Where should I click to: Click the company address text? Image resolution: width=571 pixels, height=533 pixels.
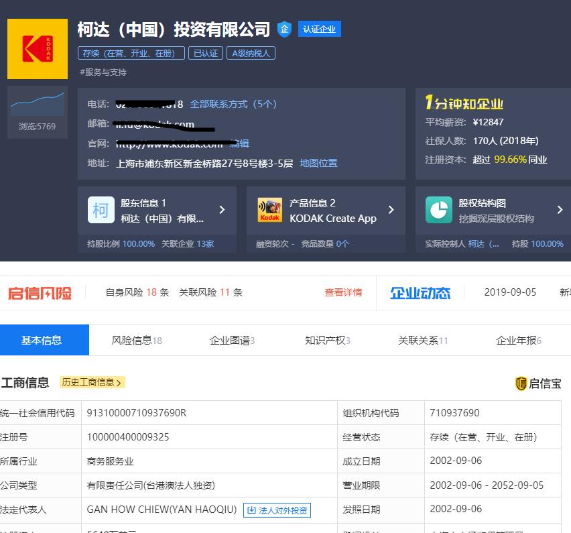coord(204,163)
